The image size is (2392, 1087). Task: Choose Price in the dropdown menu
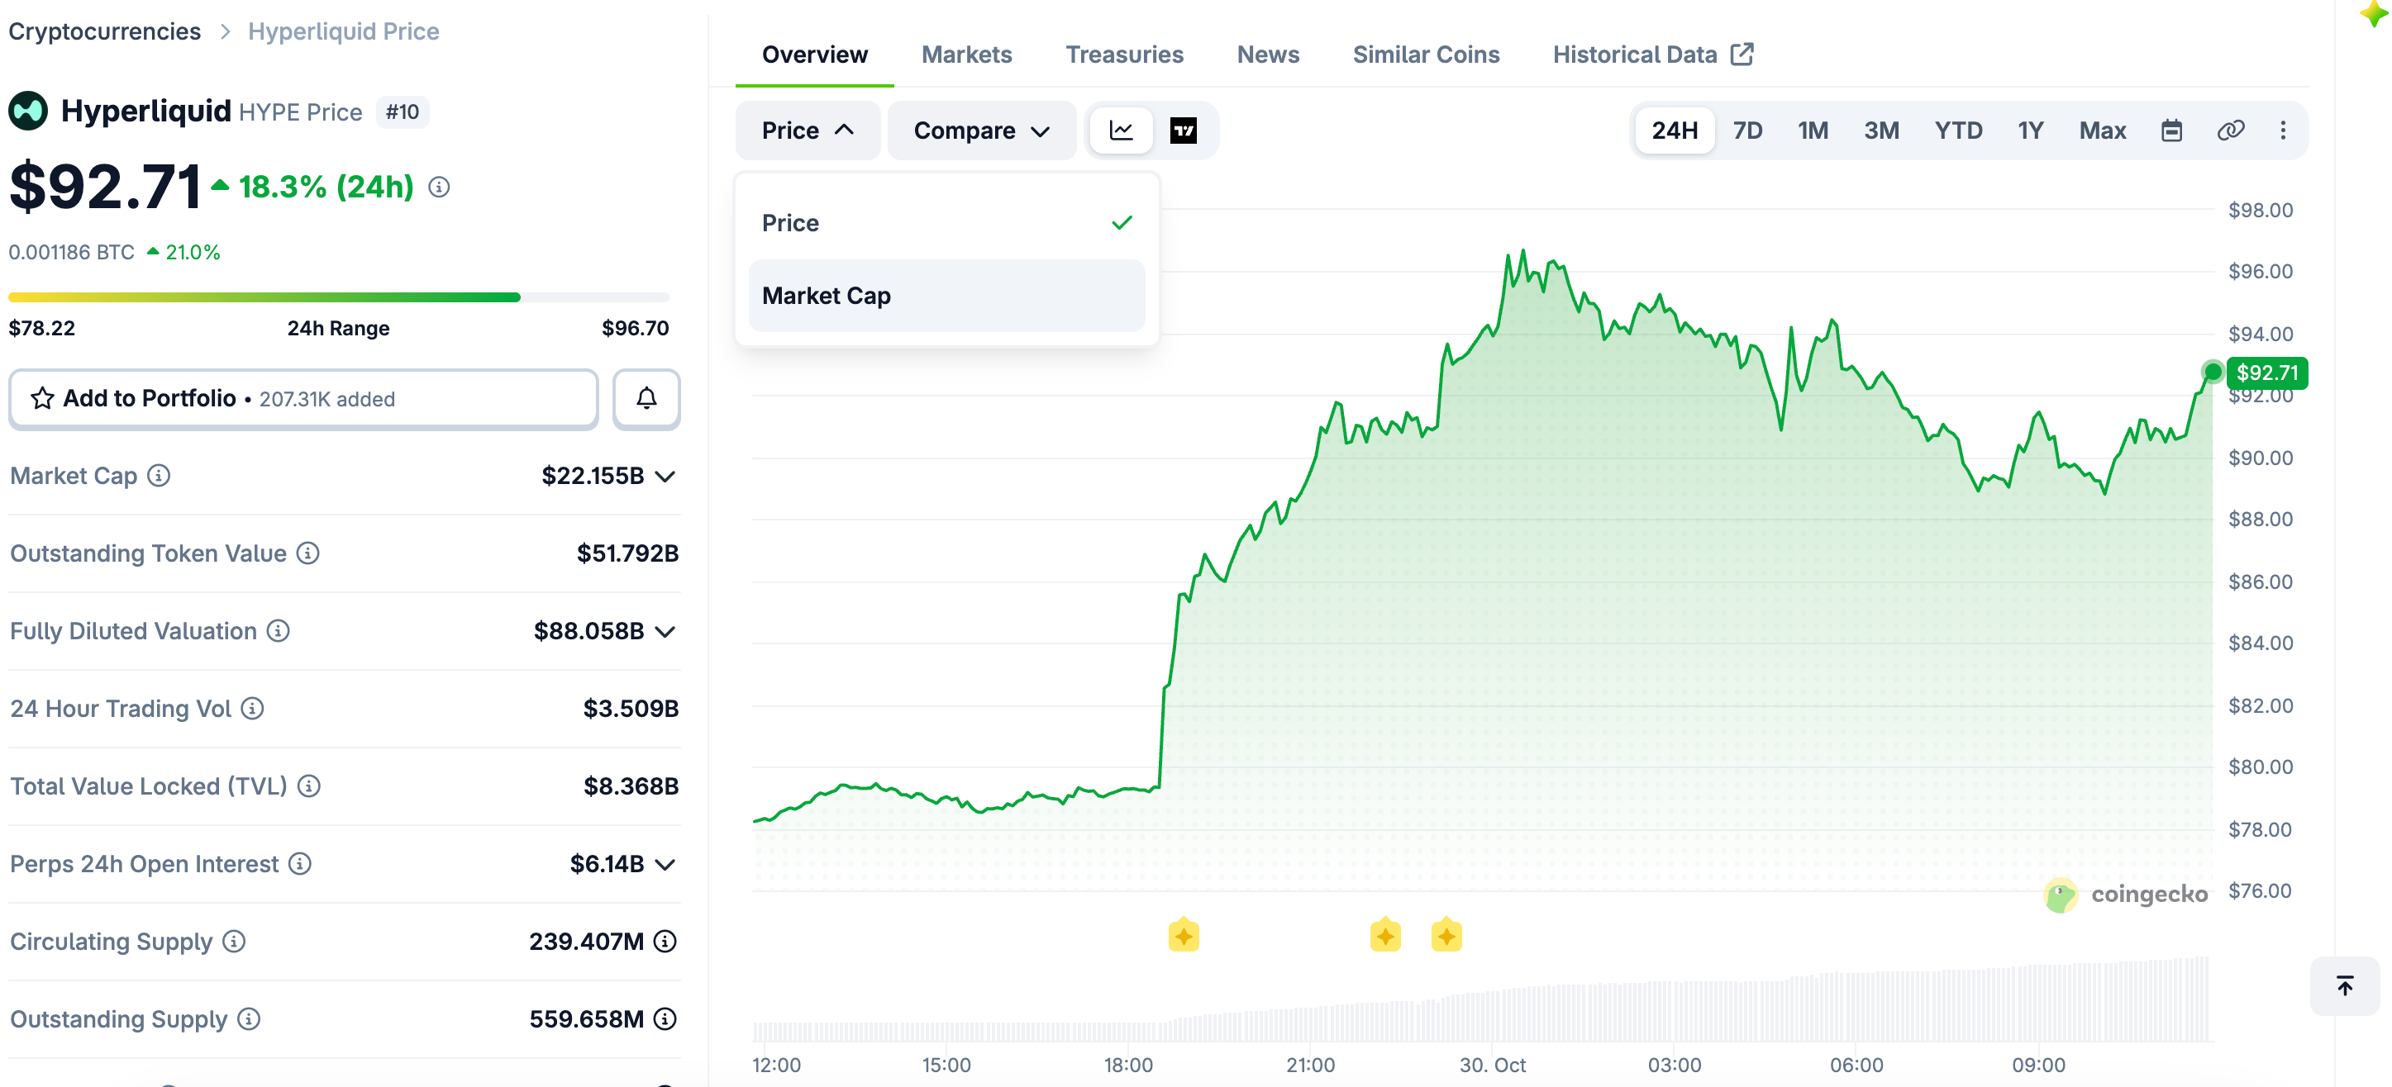pyautogui.click(x=946, y=223)
